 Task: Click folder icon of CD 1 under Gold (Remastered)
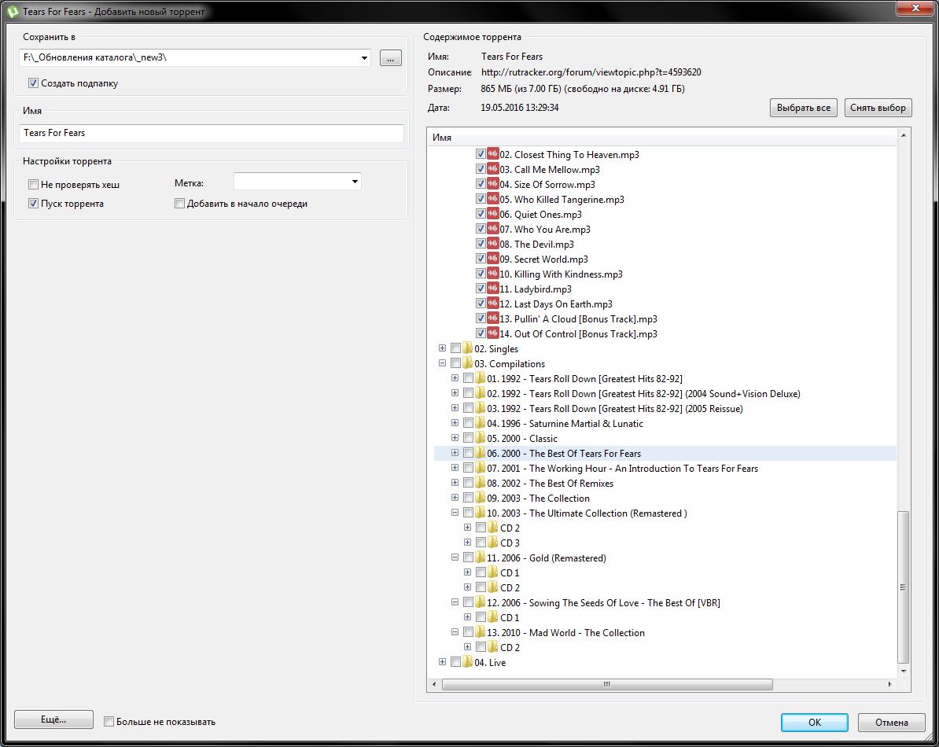492,572
